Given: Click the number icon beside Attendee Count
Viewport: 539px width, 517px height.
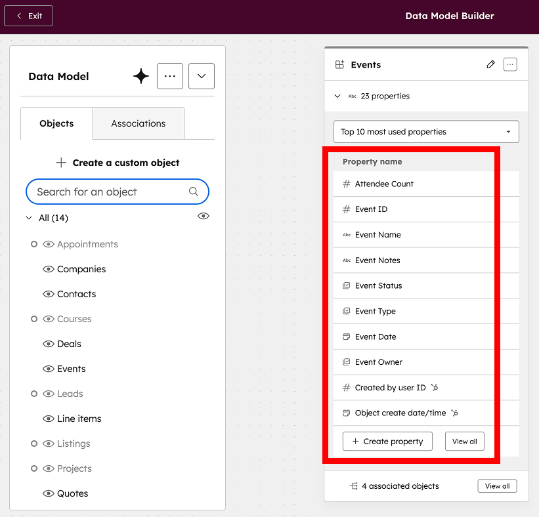Looking at the screenshot, I should (347, 184).
